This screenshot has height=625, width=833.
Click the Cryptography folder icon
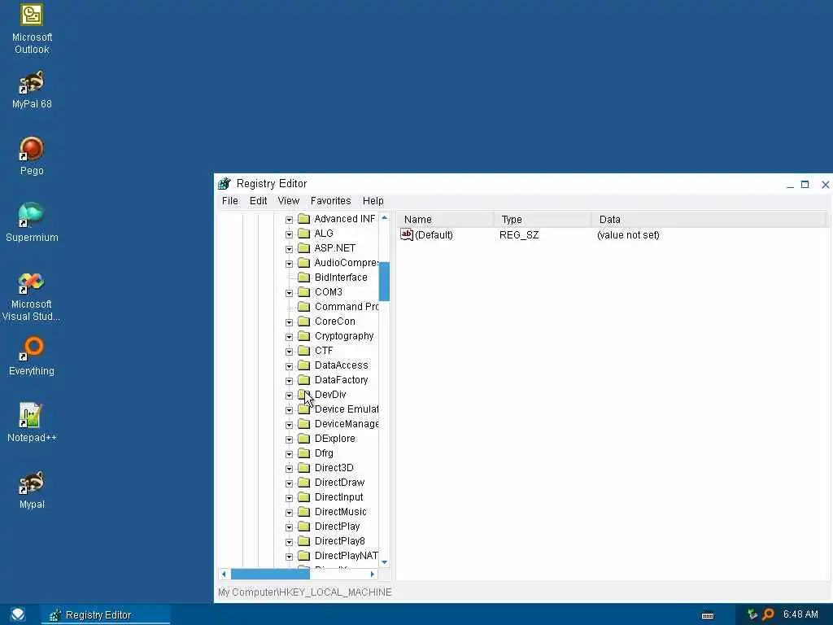click(304, 336)
